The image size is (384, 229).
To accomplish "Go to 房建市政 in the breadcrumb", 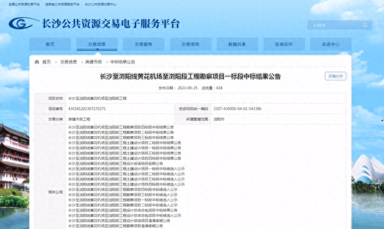I will 94,62.
